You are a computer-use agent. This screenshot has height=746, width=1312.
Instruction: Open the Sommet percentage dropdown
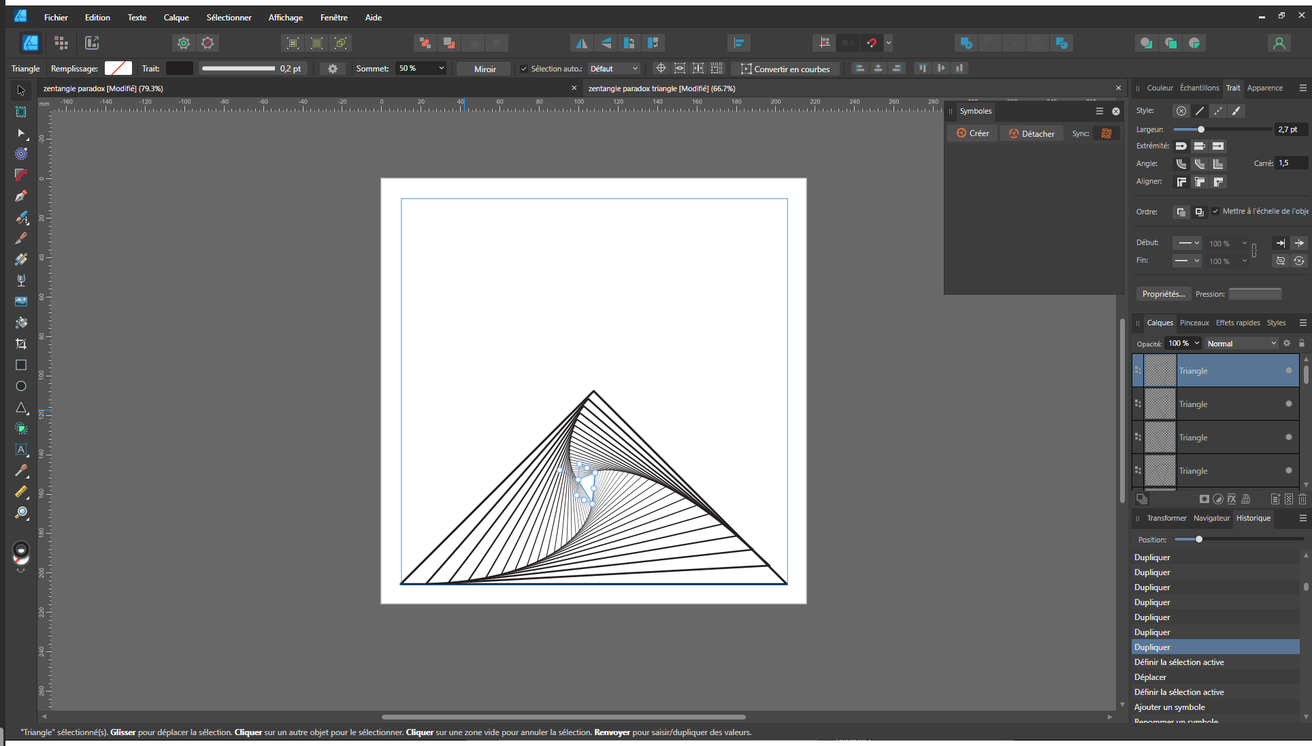pos(441,69)
